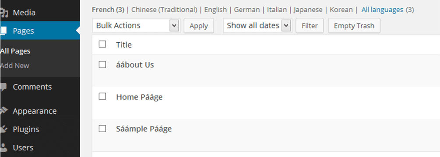Click the Appearance brush icon
The width and height of the screenshot is (440, 157).
4,111
